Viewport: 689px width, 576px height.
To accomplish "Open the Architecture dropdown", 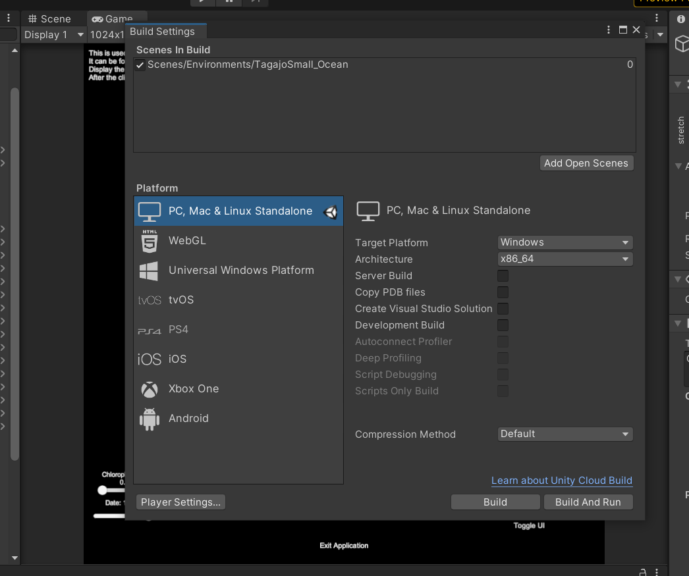I will (x=565, y=259).
